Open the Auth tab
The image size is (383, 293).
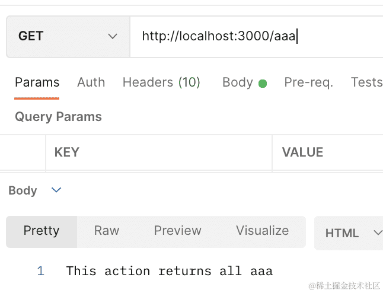point(91,82)
